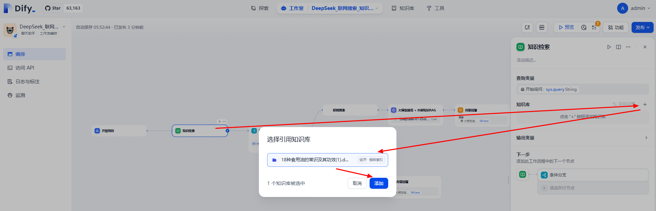Click 添加并行节点 in next step
656x211 pixels.
pos(593,188)
